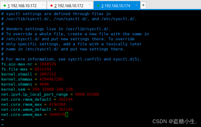
Task: Click the net.core.rmem_default key name
Action: coord(26,99)
